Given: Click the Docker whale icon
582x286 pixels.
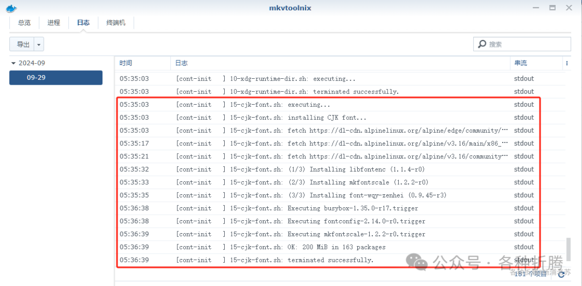Looking at the screenshot, I should [x=11, y=8].
